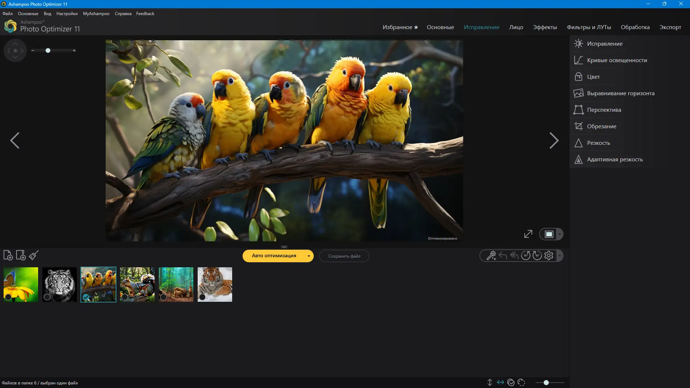
Task: Click Сохранить файл button
Action: coord(344,256)
